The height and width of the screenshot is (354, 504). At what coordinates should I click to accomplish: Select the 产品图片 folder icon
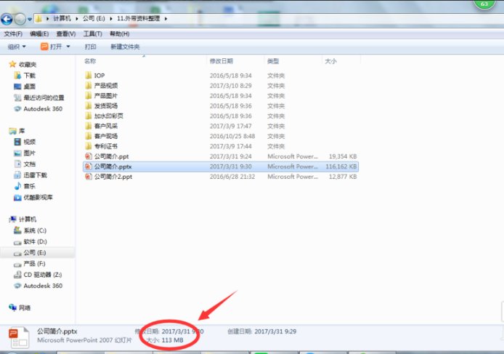[89, 95]
